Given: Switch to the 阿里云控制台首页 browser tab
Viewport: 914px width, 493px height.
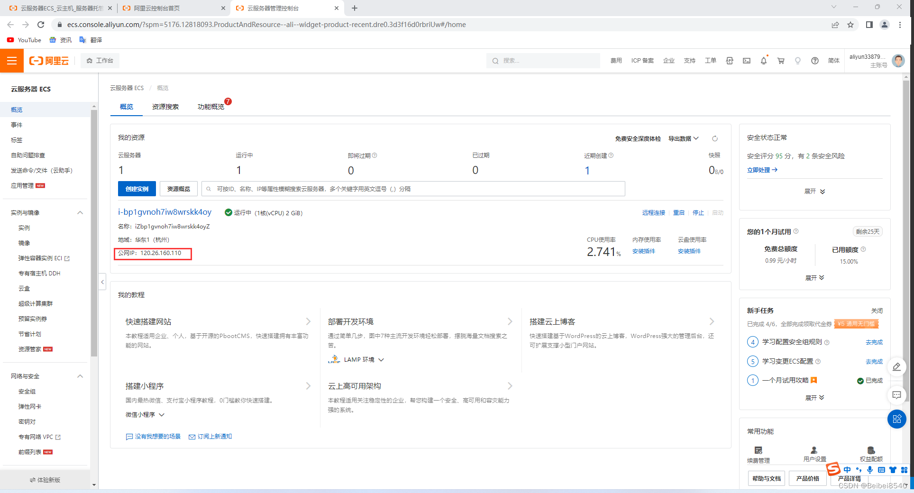Looking at the screenshot, I should 174,8.
